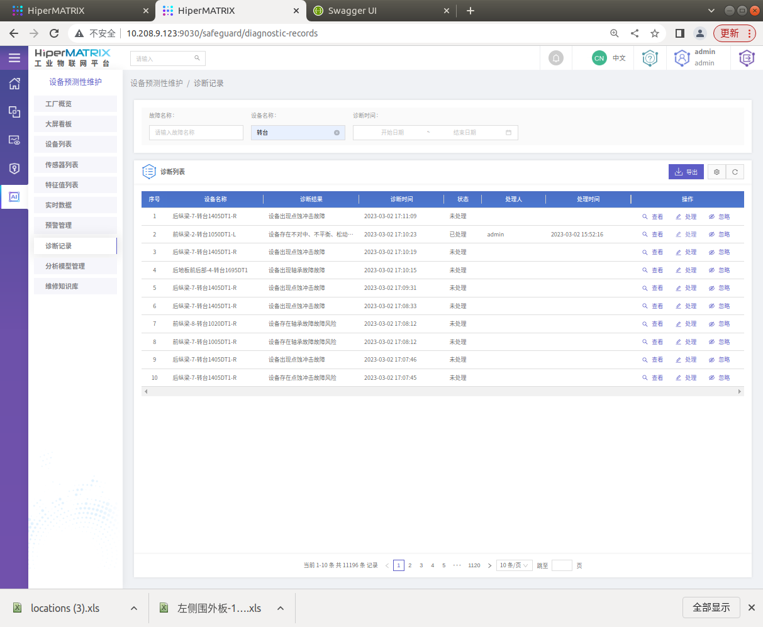Screen dimensions: 763x627
Task: Open a new browser tab
Action: click(x=471, y=11)
